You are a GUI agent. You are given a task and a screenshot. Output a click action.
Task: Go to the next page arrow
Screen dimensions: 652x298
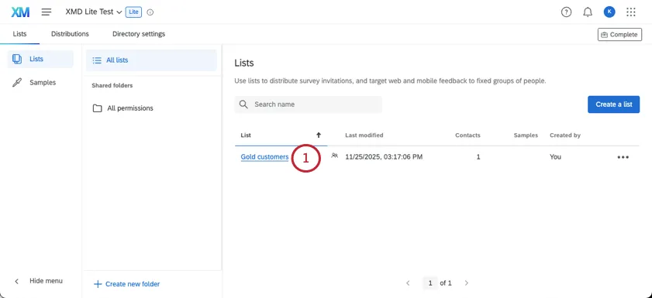(x=467, y=283)
